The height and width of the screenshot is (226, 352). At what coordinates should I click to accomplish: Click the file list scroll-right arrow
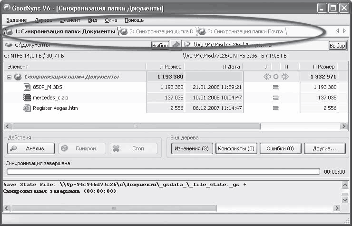[x=343, y=126]
